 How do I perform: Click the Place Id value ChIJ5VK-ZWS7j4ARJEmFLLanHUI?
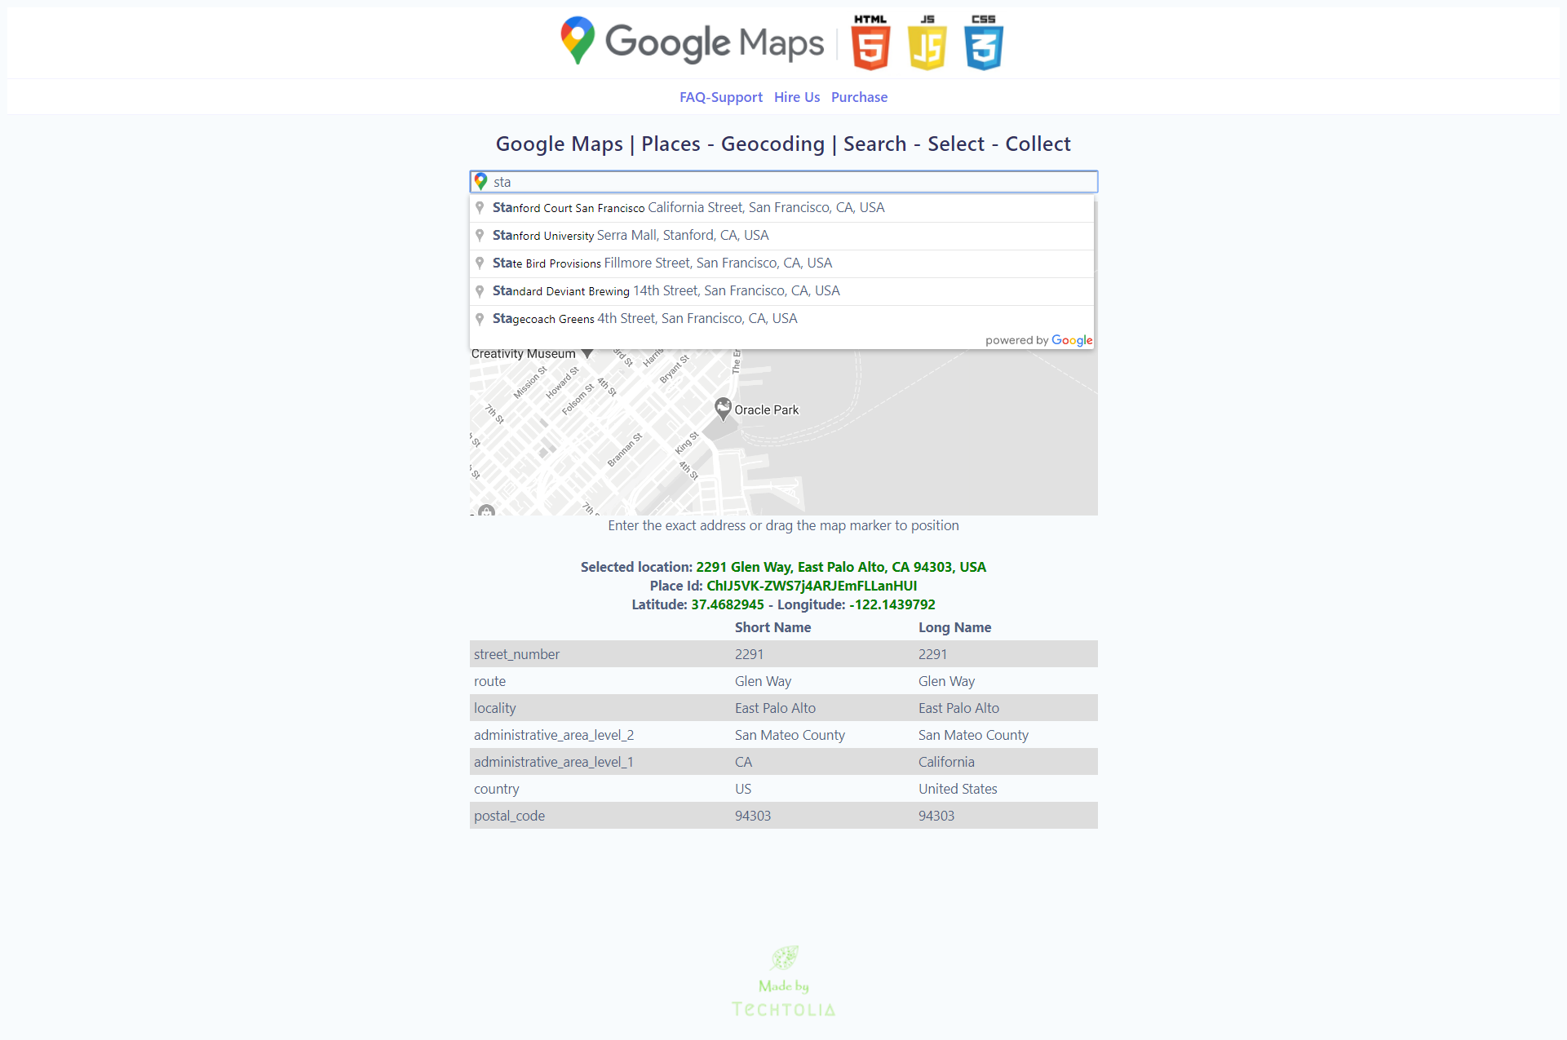click(812, 586)
